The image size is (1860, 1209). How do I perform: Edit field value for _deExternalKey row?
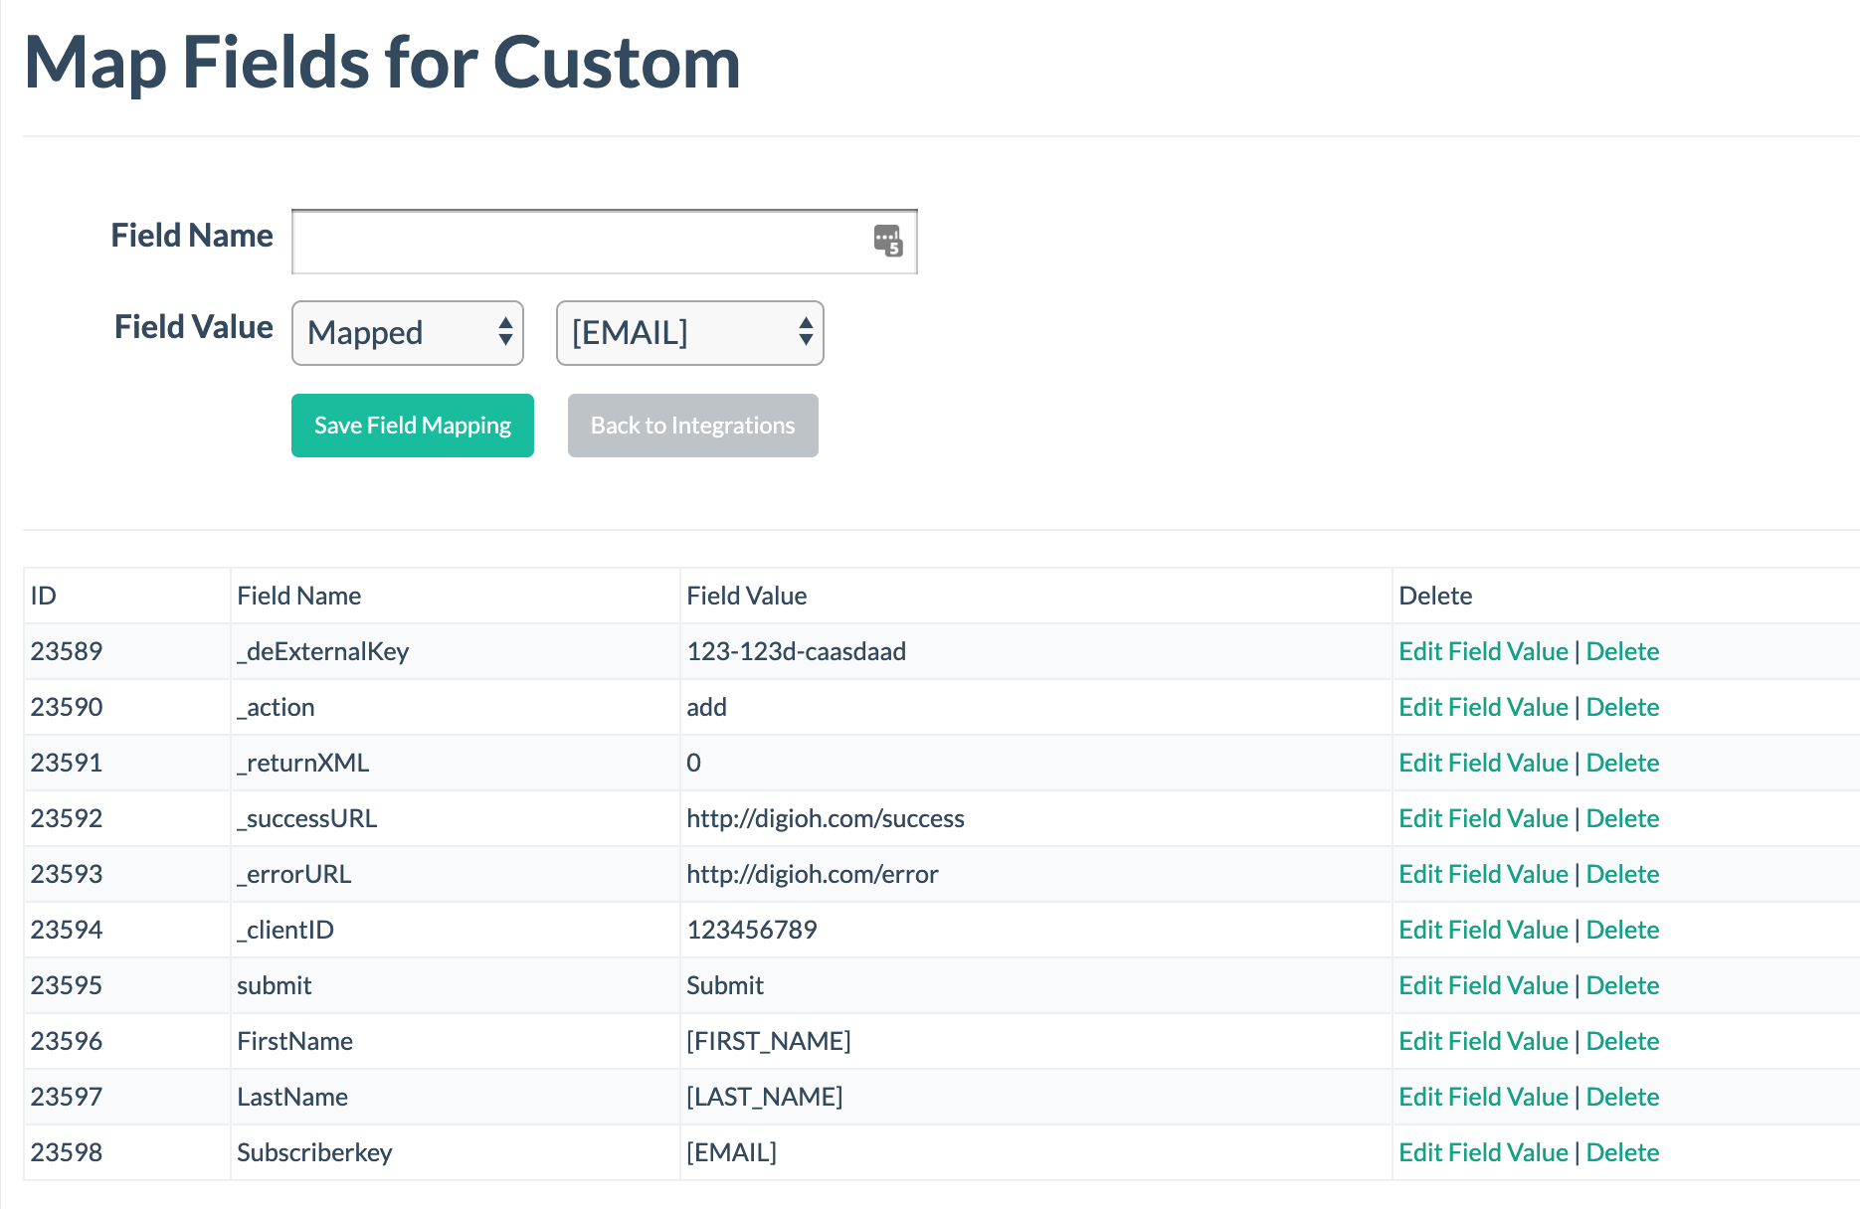coord(1483,651)
